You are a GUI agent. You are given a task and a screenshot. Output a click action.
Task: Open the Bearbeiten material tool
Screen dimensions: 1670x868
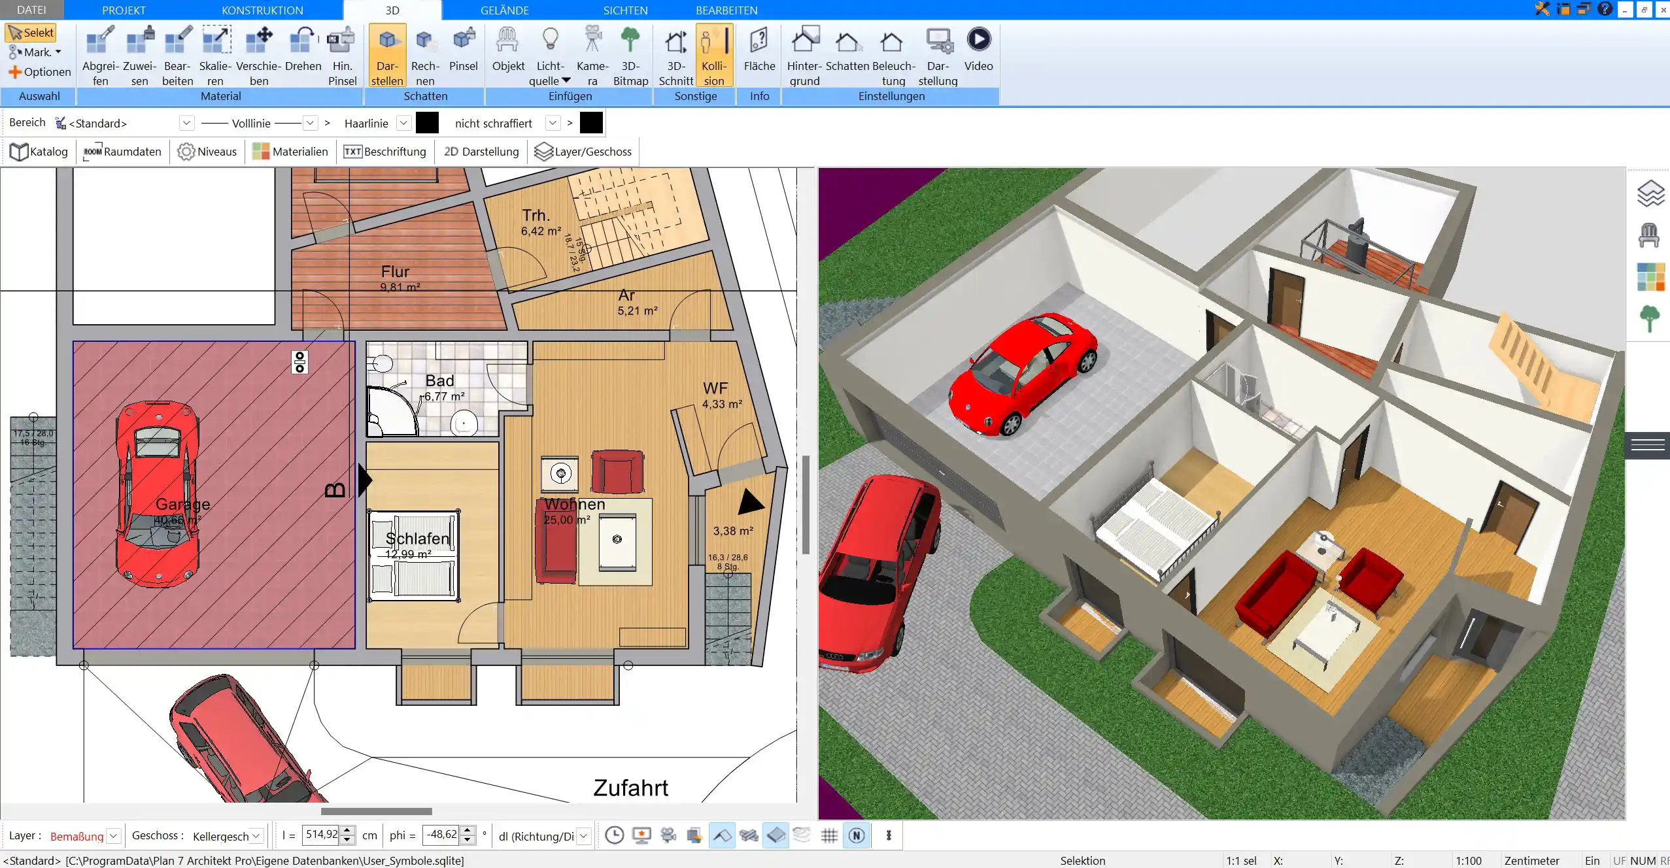click(x=177, y=56)
